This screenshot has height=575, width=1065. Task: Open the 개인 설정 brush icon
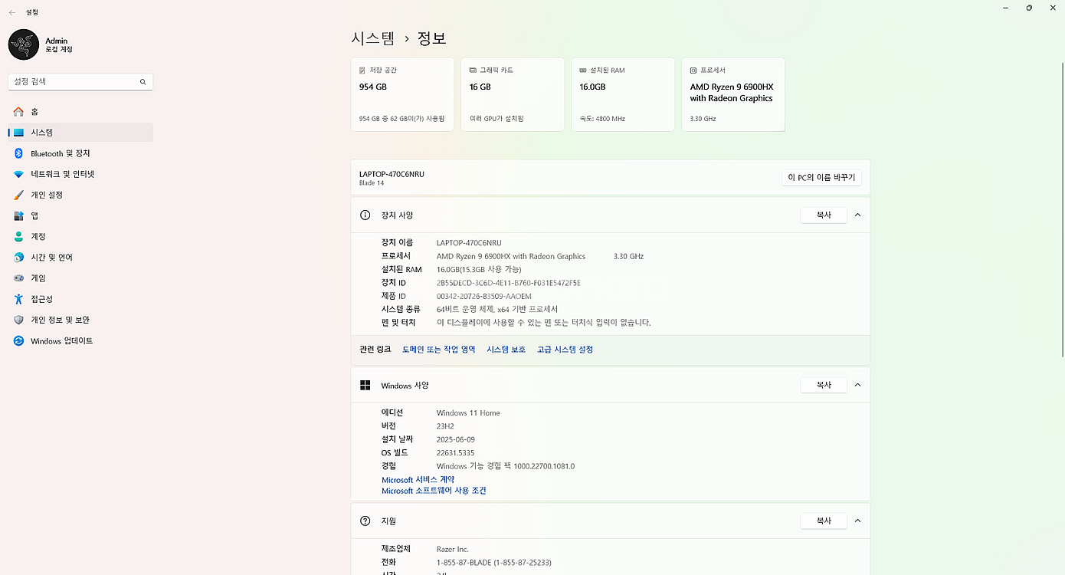pos(18,195)
